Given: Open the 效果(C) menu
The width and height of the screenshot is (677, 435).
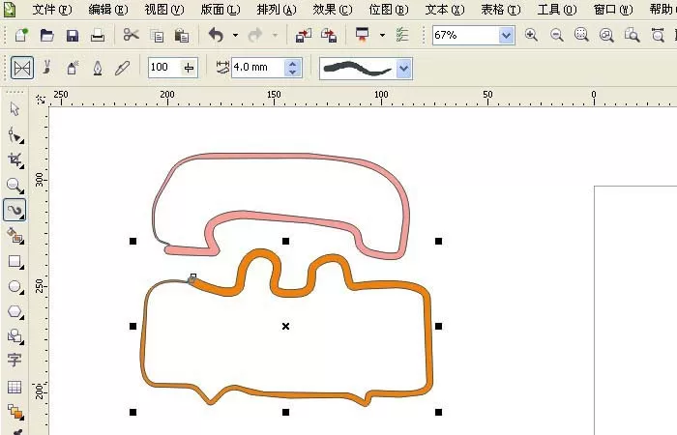Looking at the screenshot, I should [x=333, y=9].
